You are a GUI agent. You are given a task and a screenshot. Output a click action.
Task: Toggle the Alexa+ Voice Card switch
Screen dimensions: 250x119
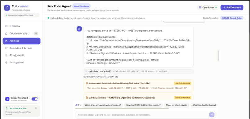pos(35,99)
